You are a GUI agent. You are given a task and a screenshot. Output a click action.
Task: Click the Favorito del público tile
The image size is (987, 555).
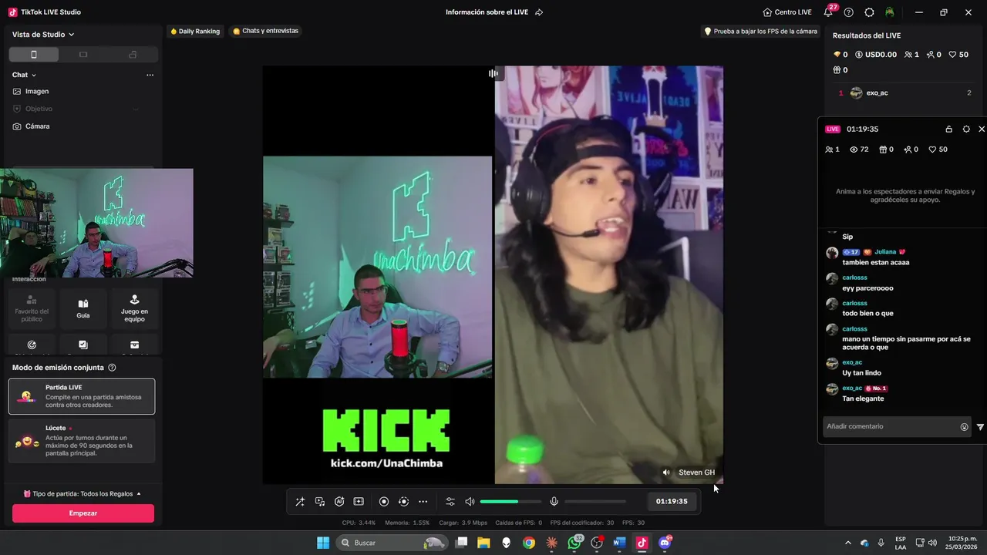[x=32, y=308]
